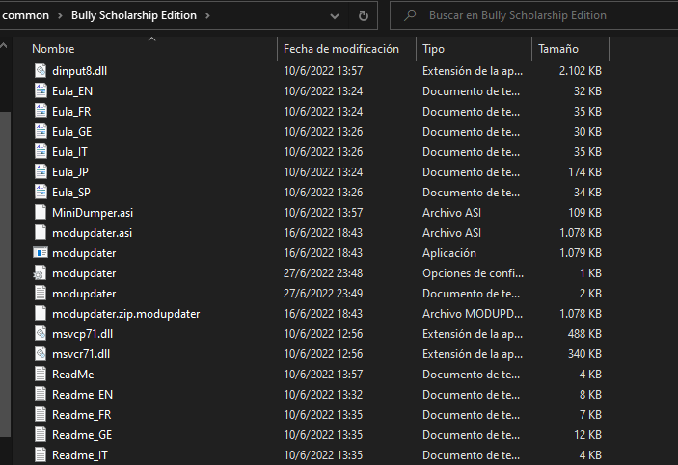Expand chevron after common breadcrumb
678x465 pixels.
[62, 15]
